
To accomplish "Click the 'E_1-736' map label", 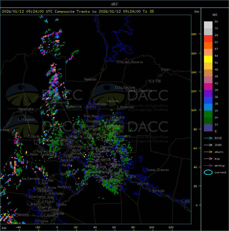I will click(x=155, y=81).
